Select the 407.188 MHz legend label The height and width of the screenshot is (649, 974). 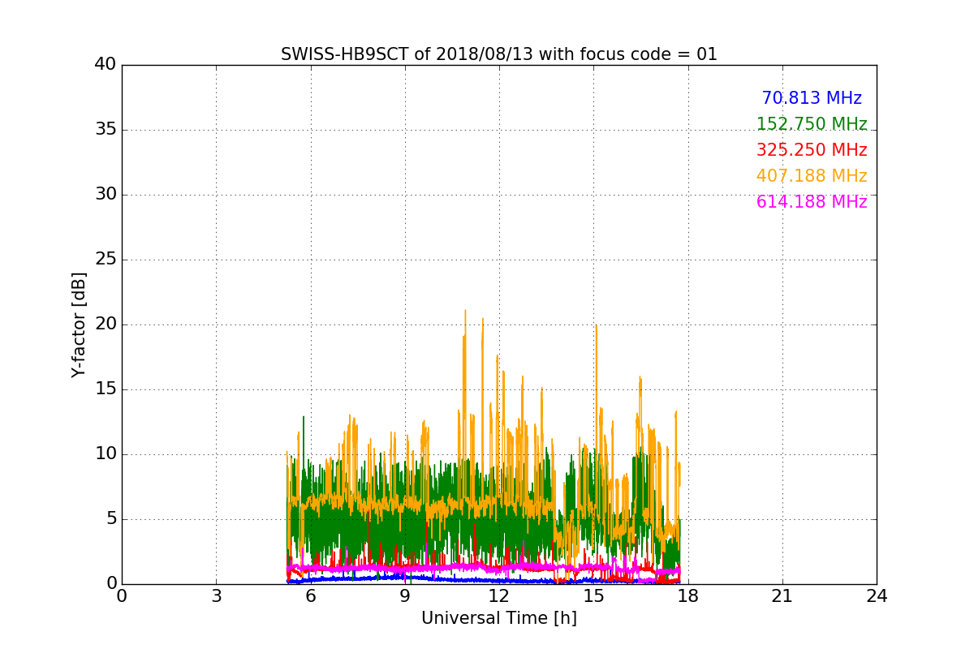pyautogui.click(x=812, y=176)
